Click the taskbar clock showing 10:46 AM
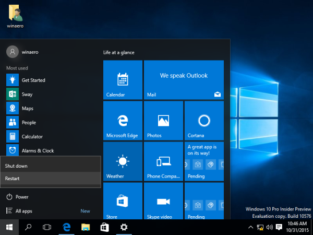The image size is (313, 235). point(297,227)
